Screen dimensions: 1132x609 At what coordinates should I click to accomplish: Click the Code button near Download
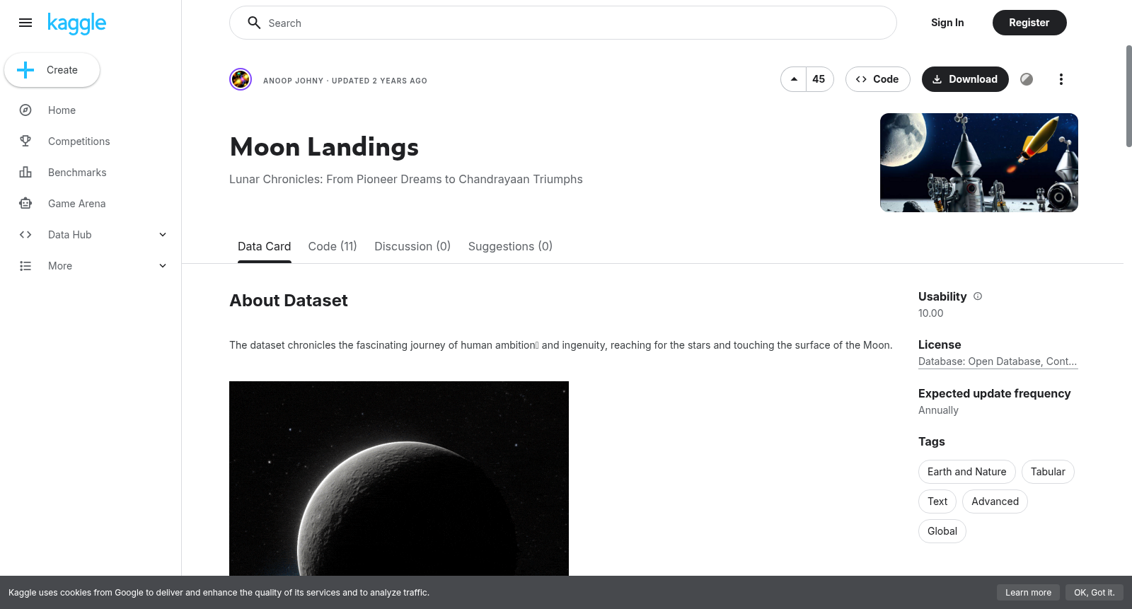coord(877,79)
